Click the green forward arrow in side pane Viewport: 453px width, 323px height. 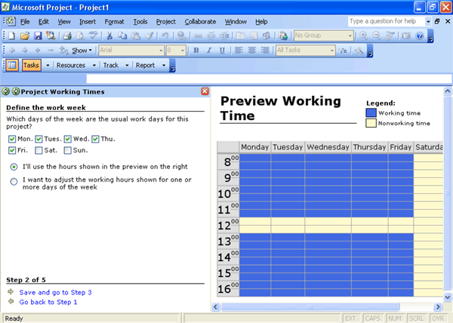click(x=16, y=91)
